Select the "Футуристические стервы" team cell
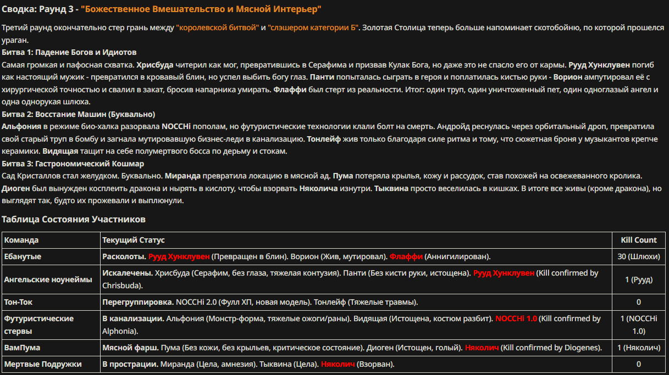 pyautogui.click(x=51, y=325)
